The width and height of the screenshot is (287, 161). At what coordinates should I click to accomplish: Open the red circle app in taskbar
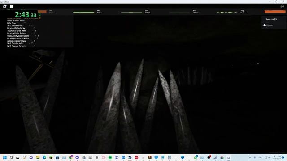coord(136,157)
